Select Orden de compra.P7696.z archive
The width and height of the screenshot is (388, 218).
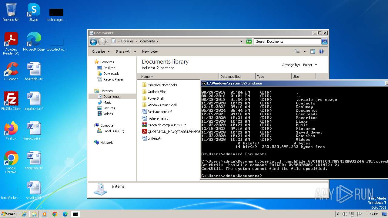click(164, 125)
